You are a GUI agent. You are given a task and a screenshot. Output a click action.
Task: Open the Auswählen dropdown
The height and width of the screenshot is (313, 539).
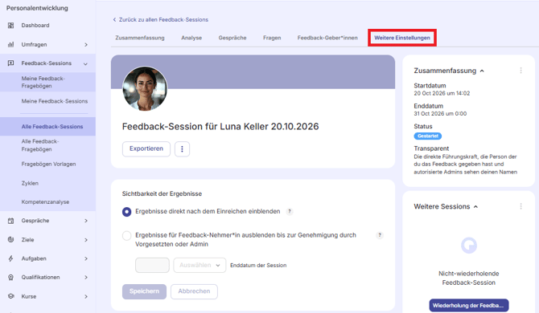click(x=200, y=266)
